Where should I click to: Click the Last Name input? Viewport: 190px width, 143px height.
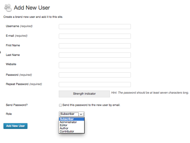[x=95, y=55]
